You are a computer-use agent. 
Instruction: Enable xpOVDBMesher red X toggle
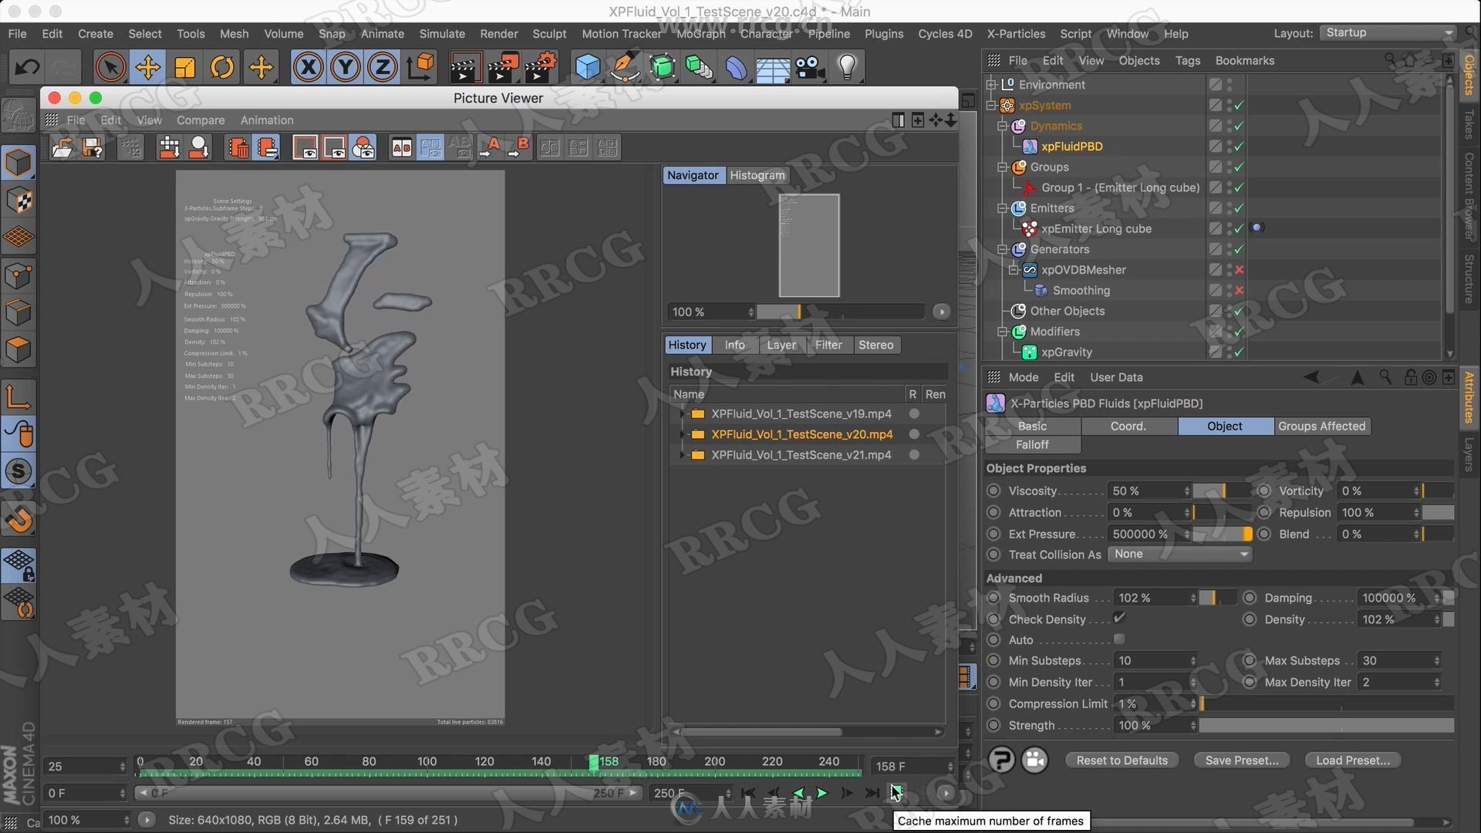pos(1239,270)
